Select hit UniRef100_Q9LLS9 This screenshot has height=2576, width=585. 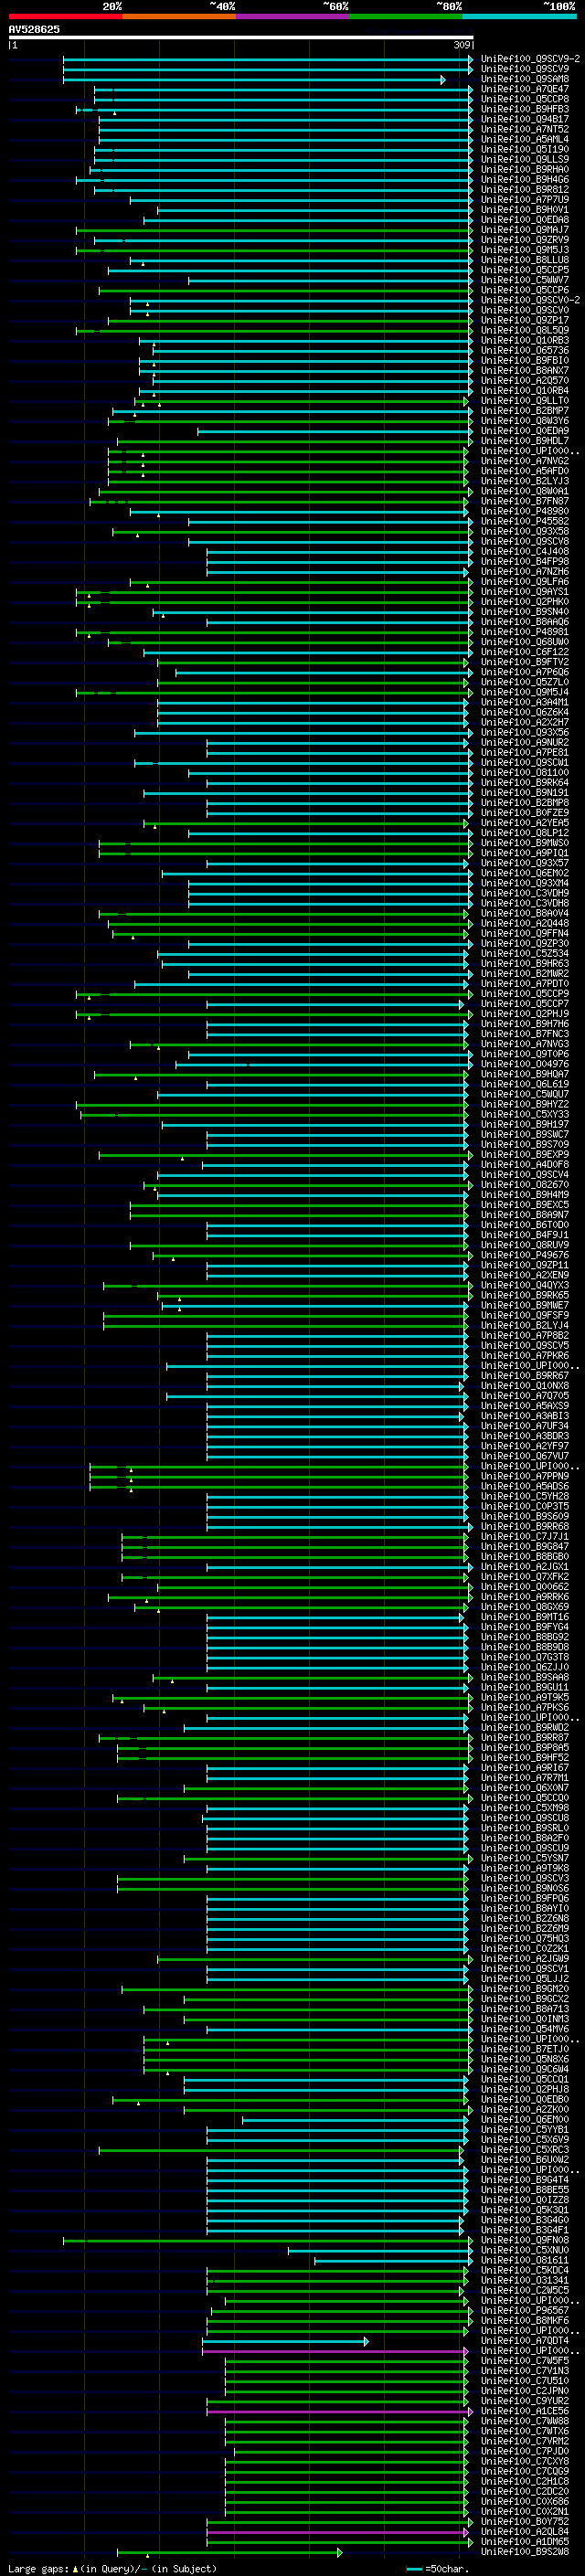tap(525, 159)
